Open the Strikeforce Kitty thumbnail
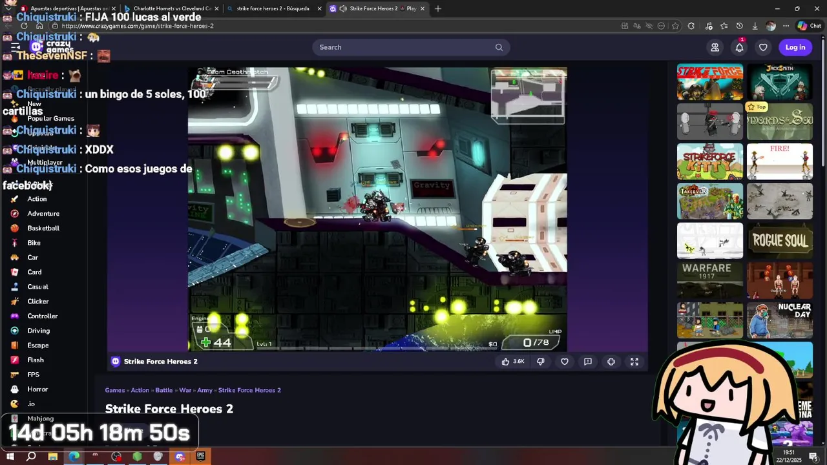Image resolution: width=827 pixels, height=465 pixels. [710, 161]
